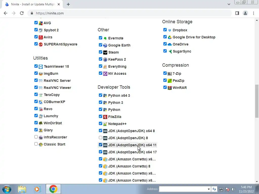Image resolution: width=259 pixels, height=194 pixels.
Task: Click the JDK (Amazon Corretto) 8 label
Action: coord(129,166)
